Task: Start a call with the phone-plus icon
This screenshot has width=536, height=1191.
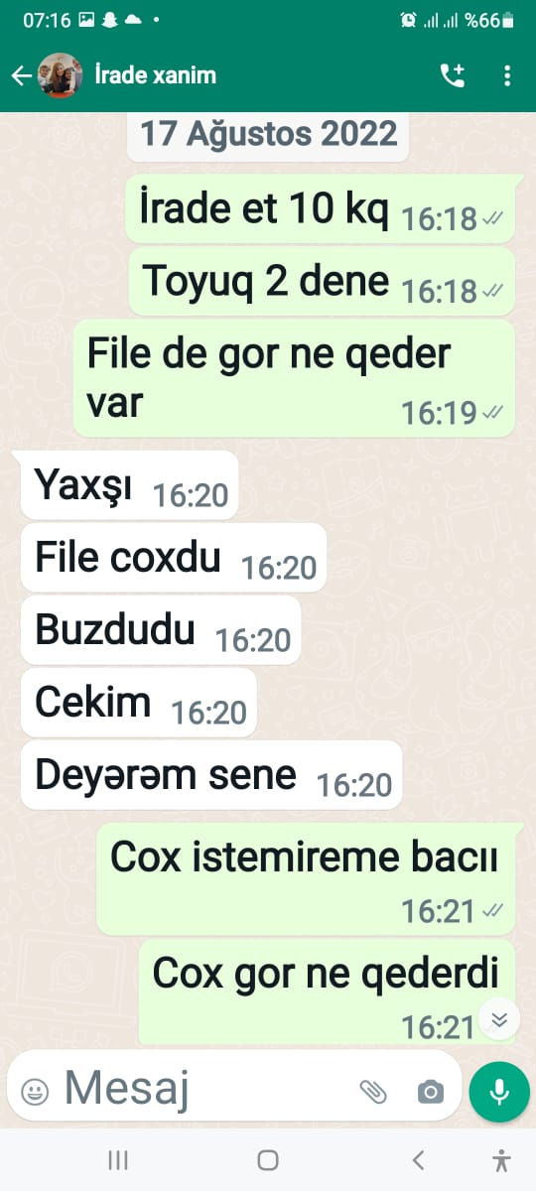Action: [x=453, y=75]
